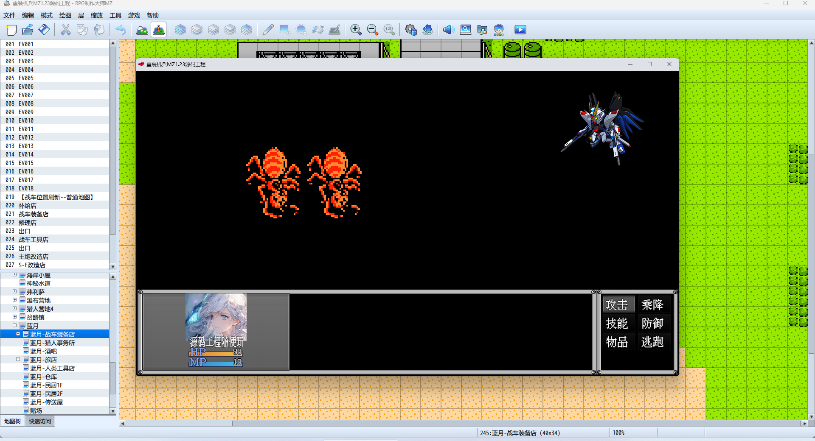Open the Event Searcher icon
The width and height of the screenshot is (815, 441).
tap(466, 30)
